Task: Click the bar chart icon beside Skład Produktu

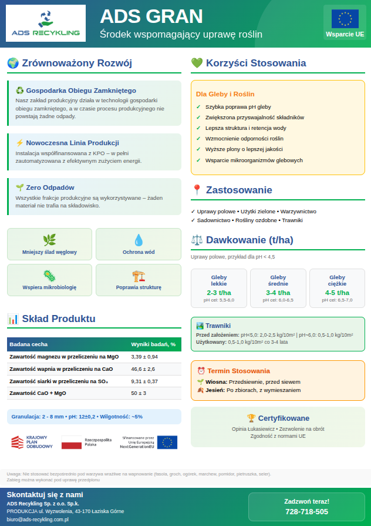Action: click(13, 319)
